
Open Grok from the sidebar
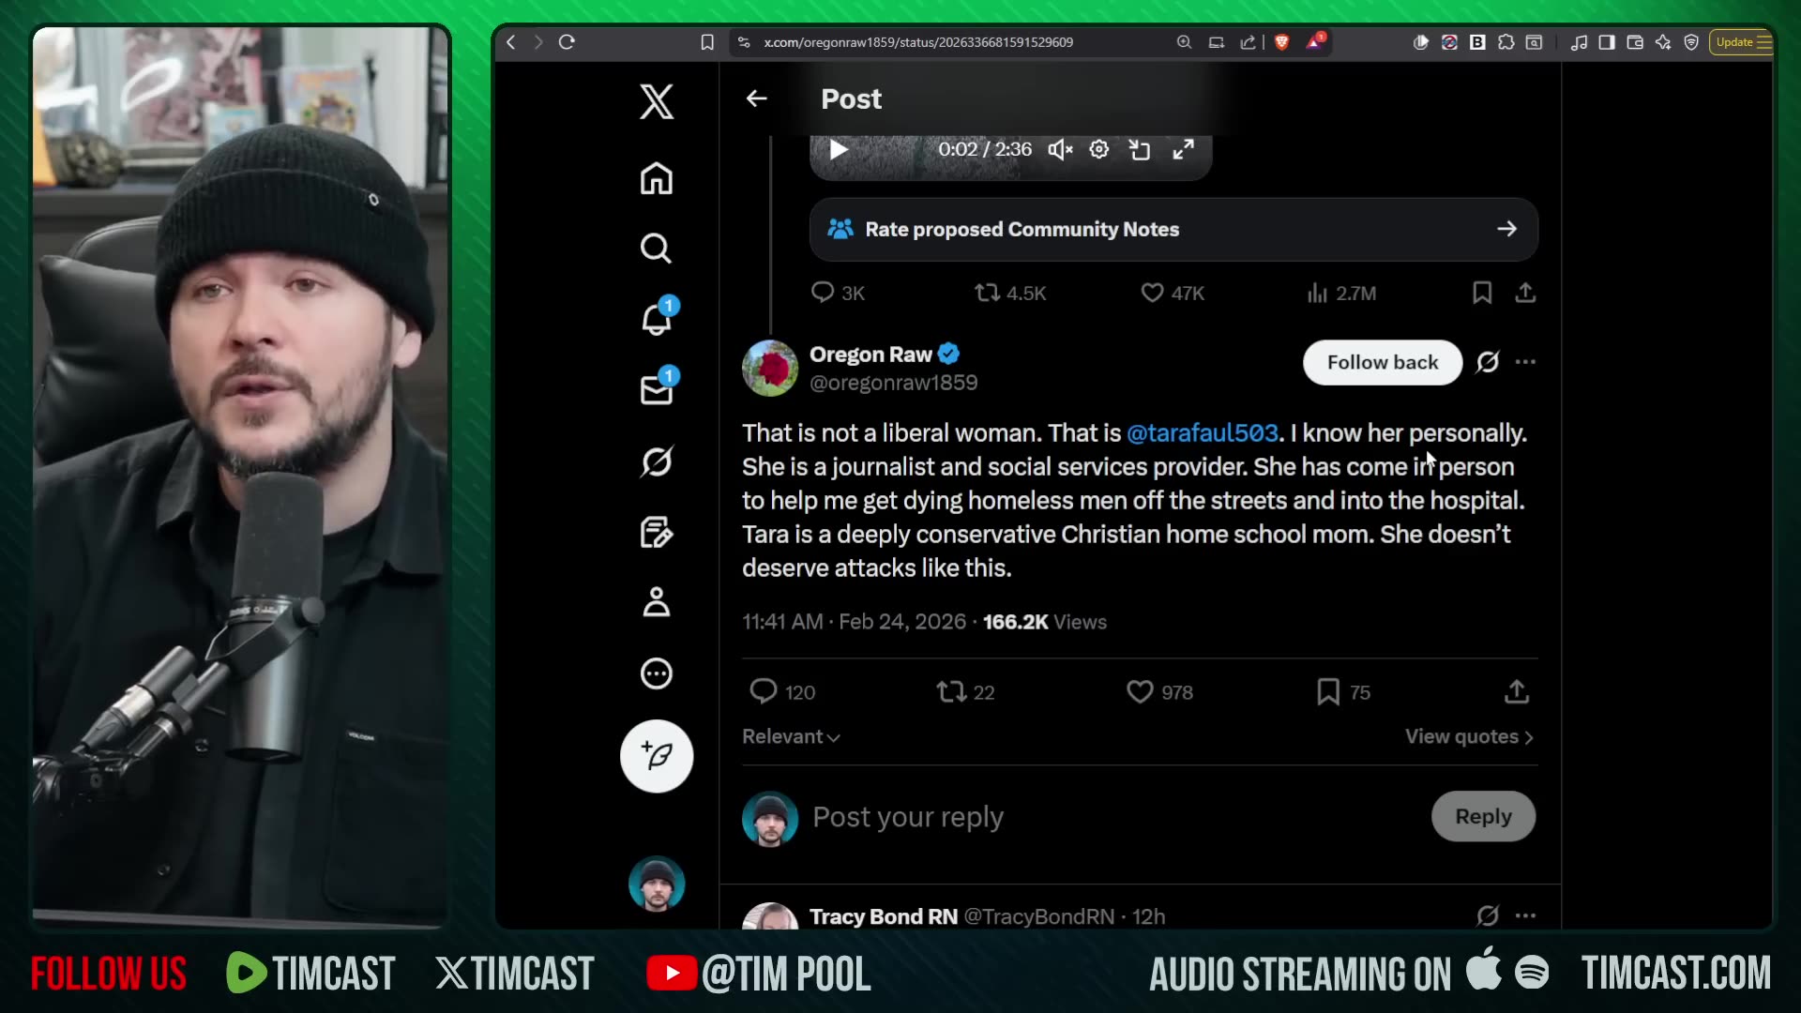[x=656, y=461]
